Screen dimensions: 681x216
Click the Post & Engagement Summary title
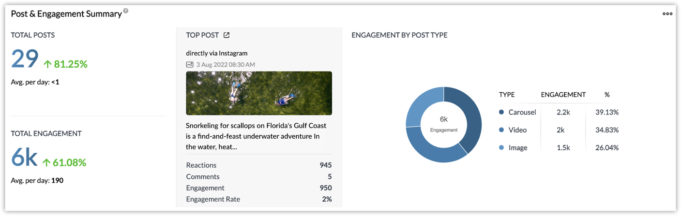pos(66,14)
